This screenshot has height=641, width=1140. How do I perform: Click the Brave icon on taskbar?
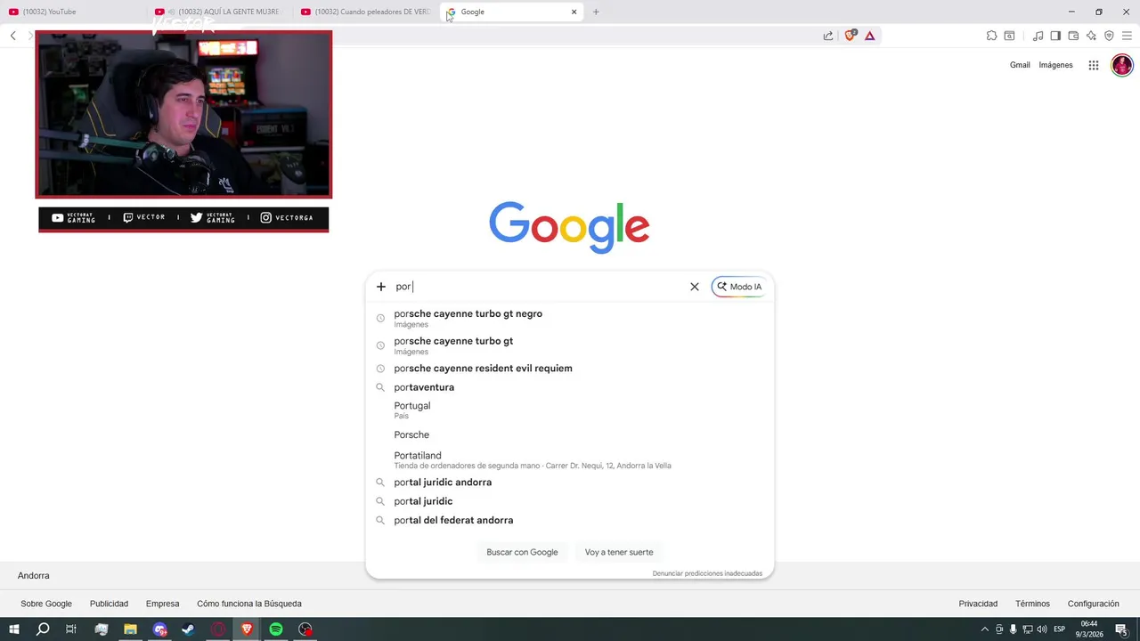[x=247, y=629]
